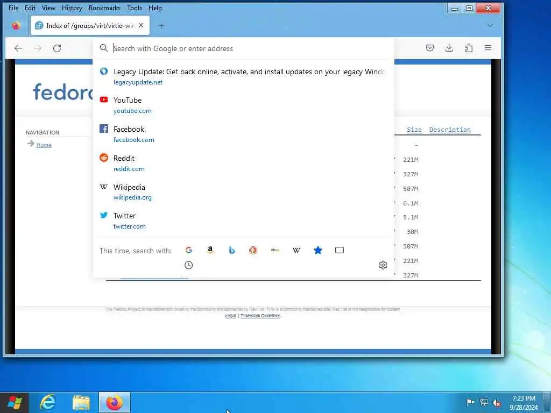Image resolution: width=551 pixels, height=413 pixels.
Task: Sort listing by Description column
Action: 450,130
